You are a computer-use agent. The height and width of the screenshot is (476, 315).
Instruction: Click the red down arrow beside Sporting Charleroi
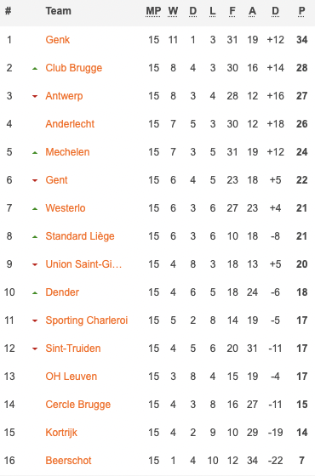coord(35,321)
